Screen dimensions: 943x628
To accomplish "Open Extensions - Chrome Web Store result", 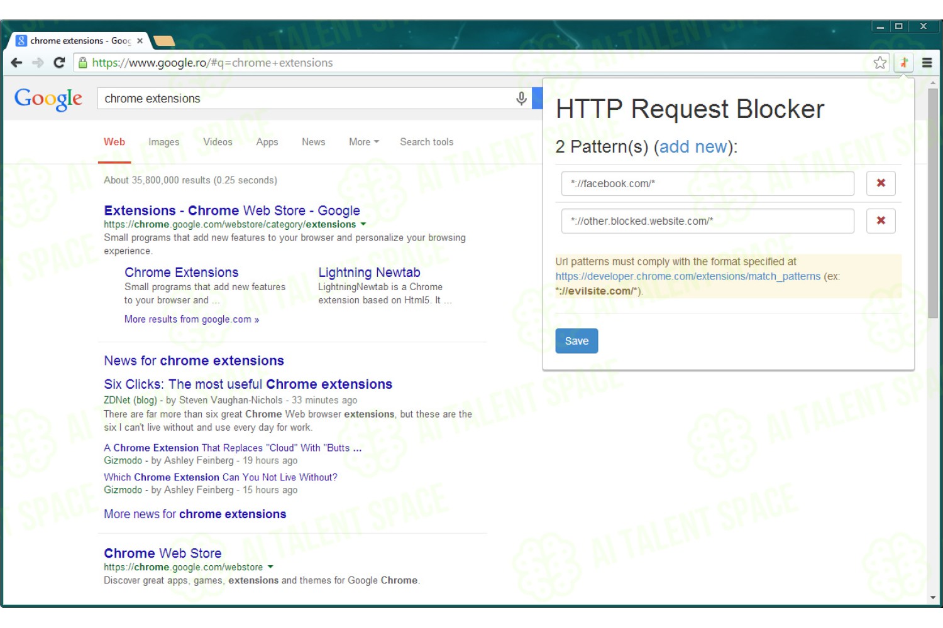I will [232, 210].
